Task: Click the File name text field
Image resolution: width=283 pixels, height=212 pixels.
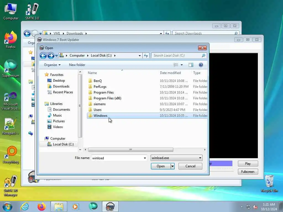Action: [117, 158]
